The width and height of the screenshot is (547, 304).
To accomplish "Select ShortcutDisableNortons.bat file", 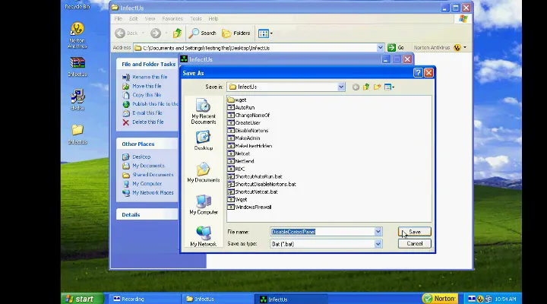I will pos(261,184).
